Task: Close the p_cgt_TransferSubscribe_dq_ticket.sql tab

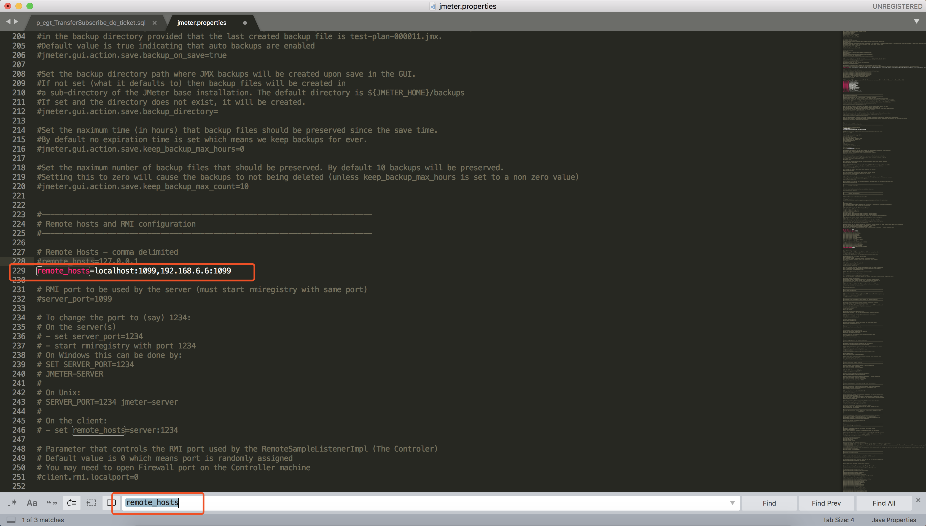Action: point(155,23)
